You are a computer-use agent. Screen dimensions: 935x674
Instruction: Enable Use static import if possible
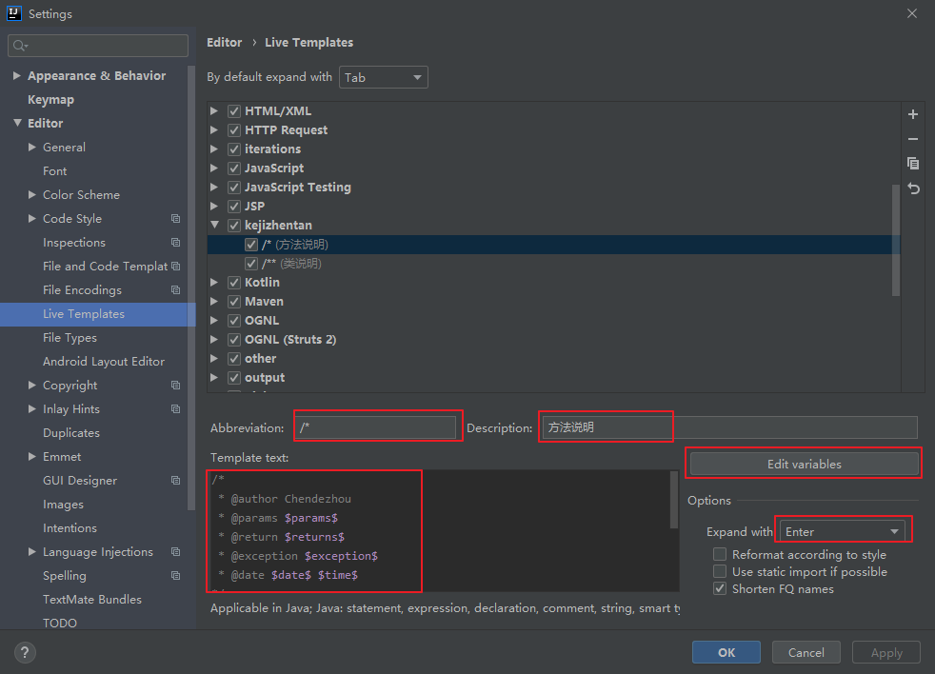point(720,572)
